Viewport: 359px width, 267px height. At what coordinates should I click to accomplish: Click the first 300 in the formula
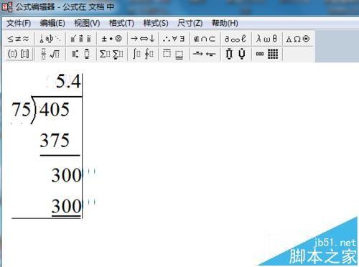tap(66, 175)
